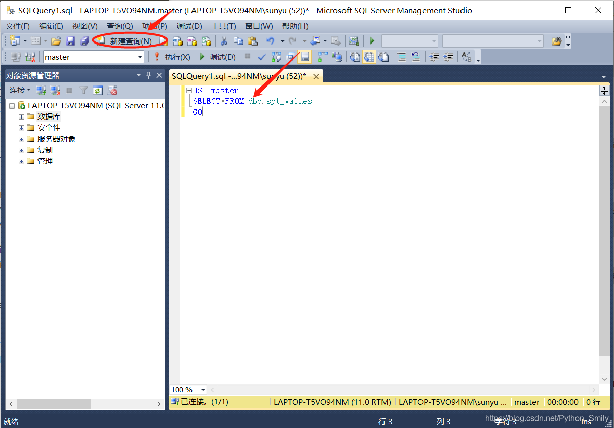614x428 pixels.
Task: Click Specify Values for Template Parameters icon
Action: 467,57
